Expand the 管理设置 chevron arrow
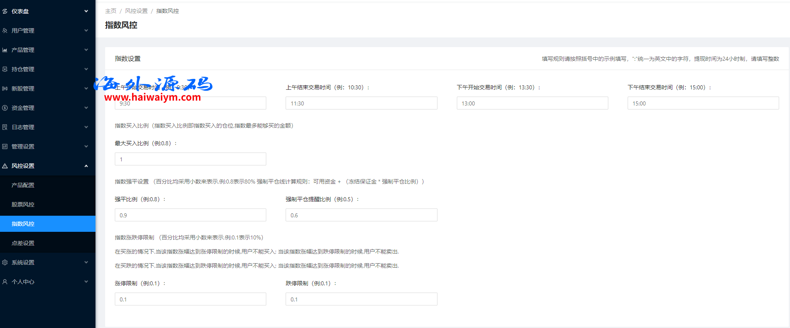This screenshot has height=328, width=790. coord(86,146)
